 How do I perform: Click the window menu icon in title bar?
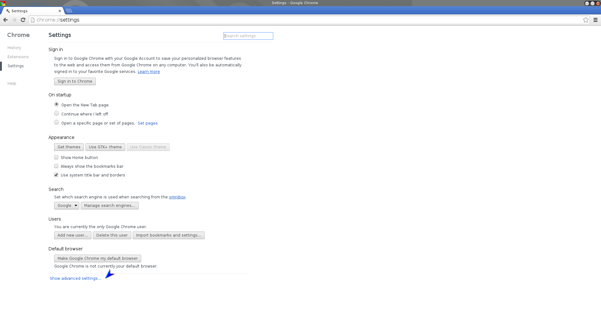click(3, 3)
